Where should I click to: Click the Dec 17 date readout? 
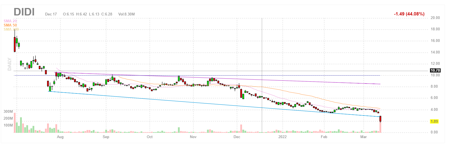[x=51, y=14]
